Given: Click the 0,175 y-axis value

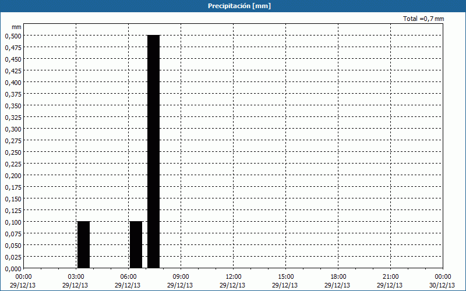Looking at the screenshot, I should coord(13,187).
